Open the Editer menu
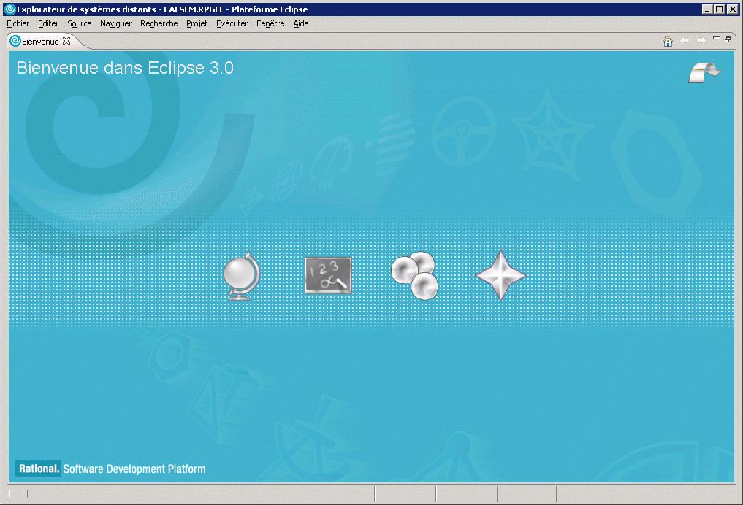The height and width of the screenshot is (505, 743). [48, 23]
